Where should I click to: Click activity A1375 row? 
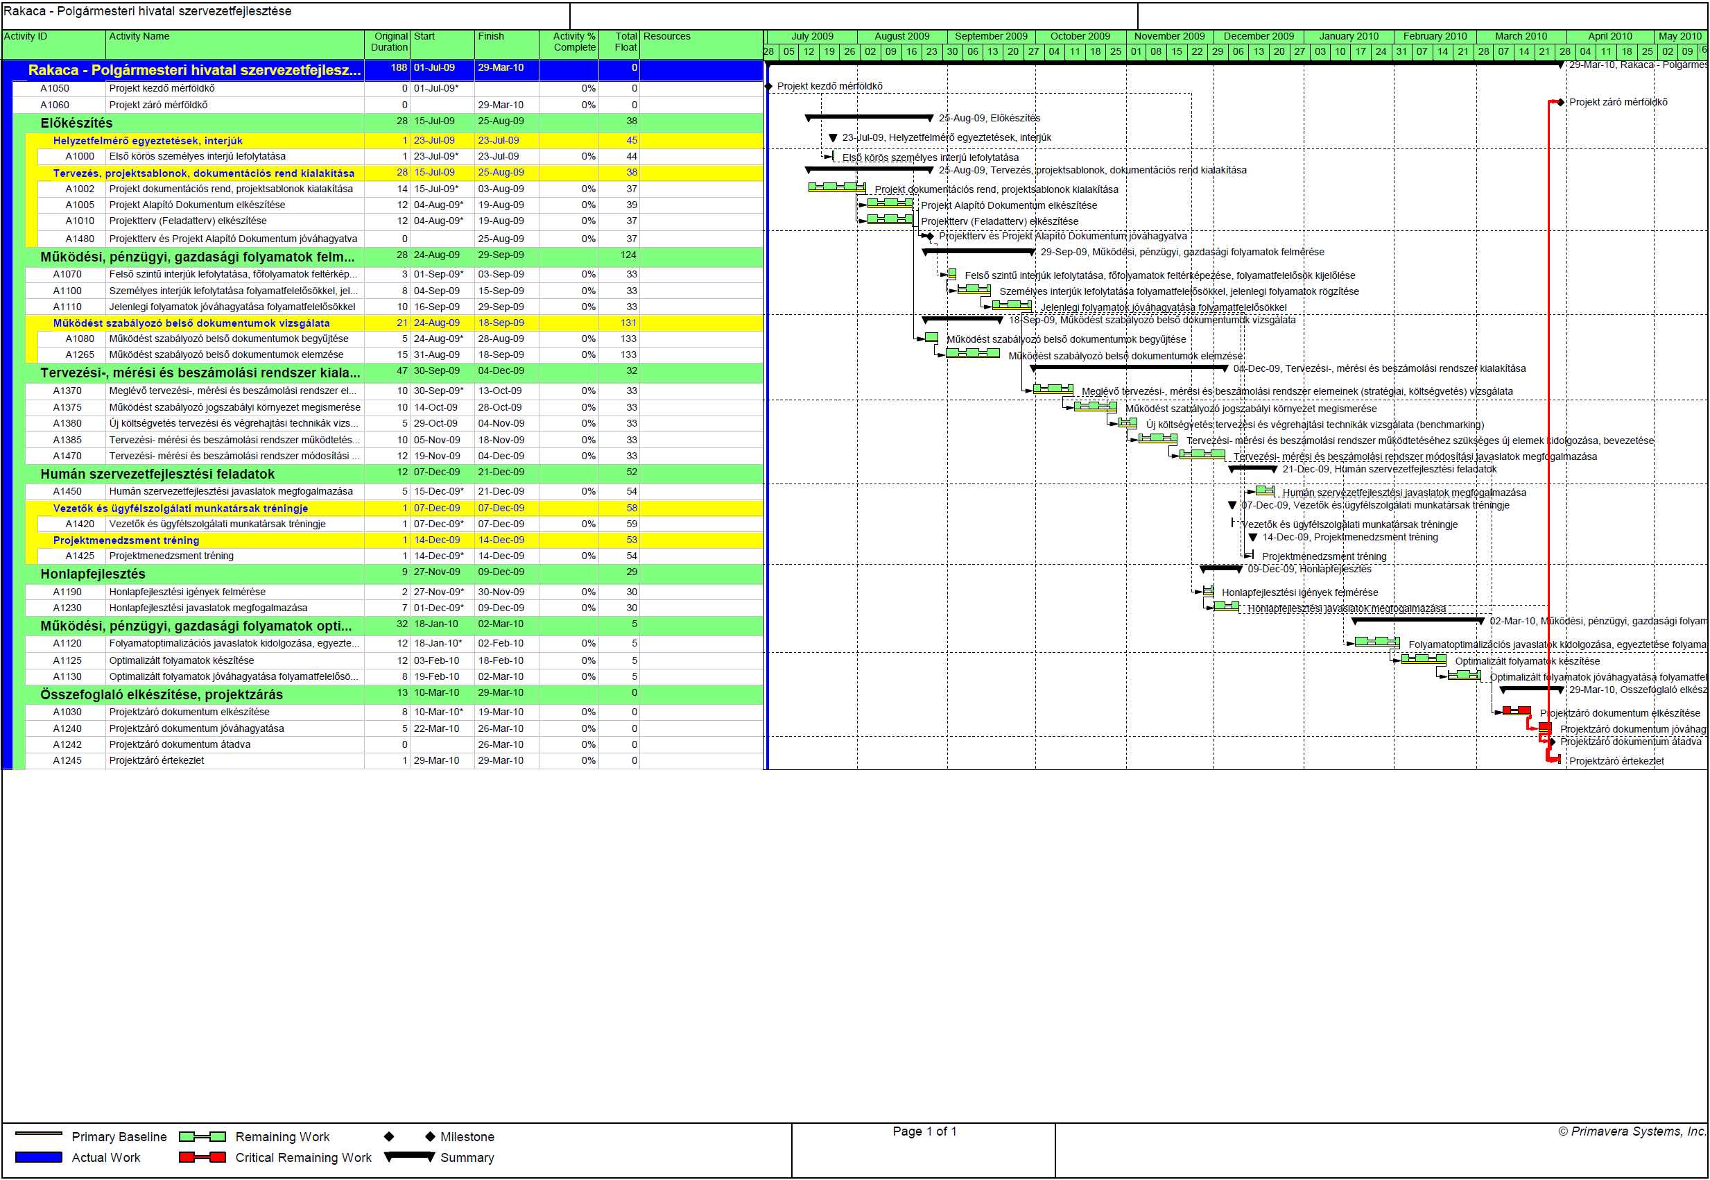coord(395,407)
